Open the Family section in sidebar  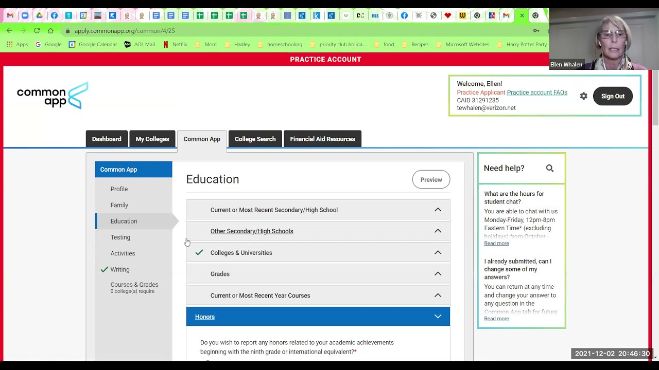coord(119,205)
